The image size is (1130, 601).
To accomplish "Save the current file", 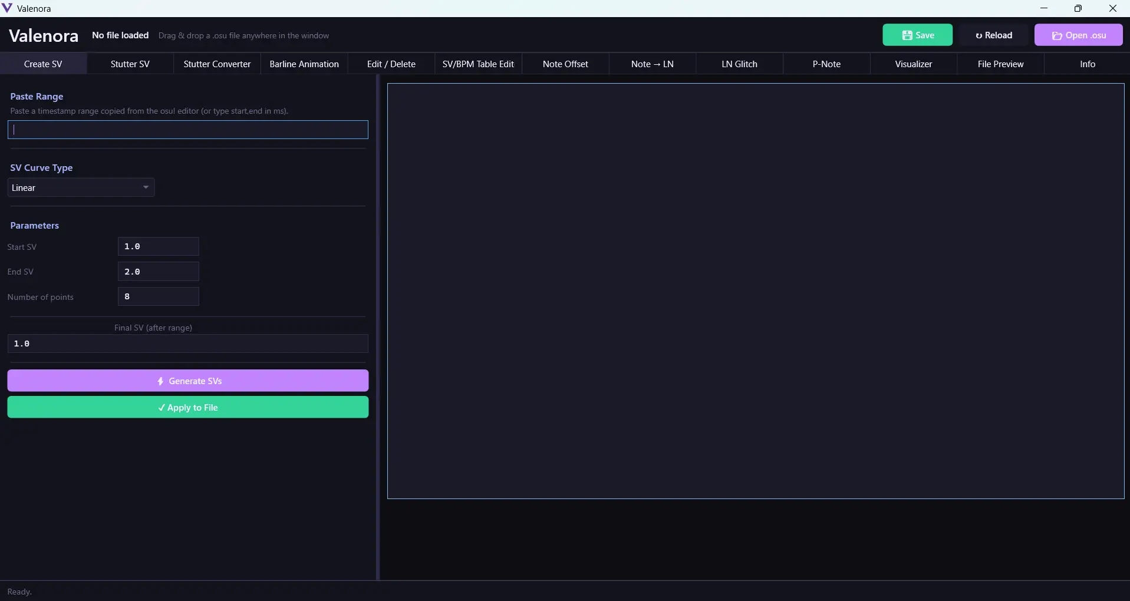I will (x=917, y=35).
